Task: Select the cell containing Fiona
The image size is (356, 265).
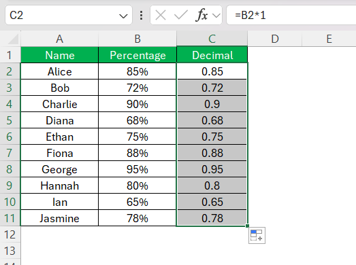Action: tap(59, 153)
